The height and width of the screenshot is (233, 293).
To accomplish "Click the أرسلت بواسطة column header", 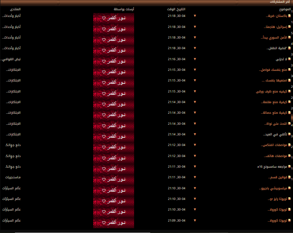I will click(x=124, y=9).
